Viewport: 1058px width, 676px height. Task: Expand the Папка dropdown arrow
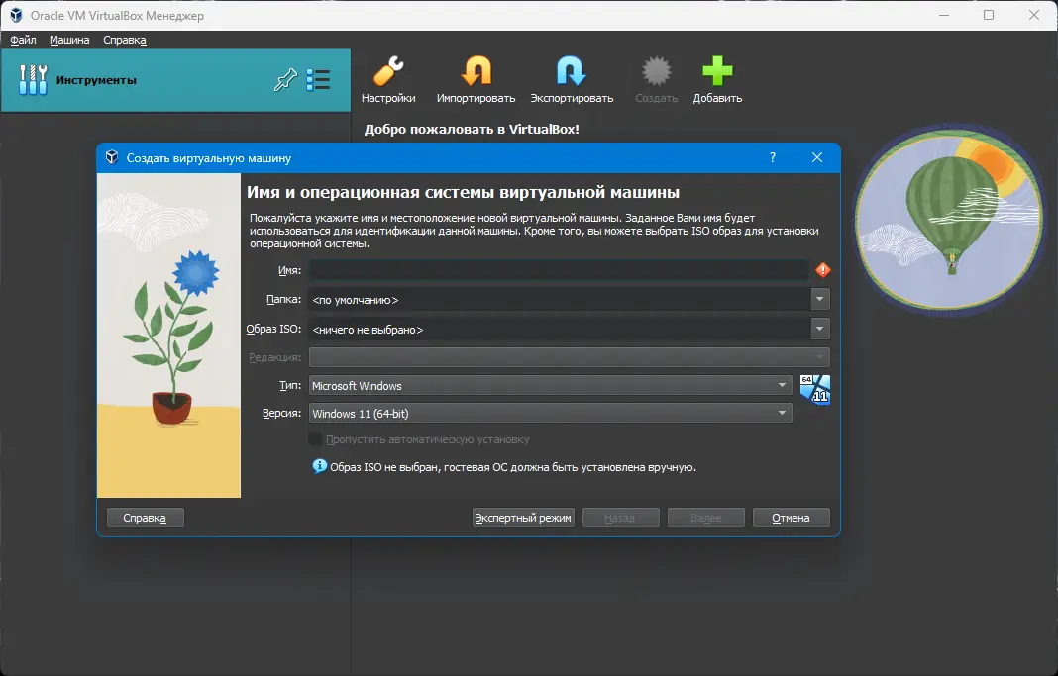820,299
